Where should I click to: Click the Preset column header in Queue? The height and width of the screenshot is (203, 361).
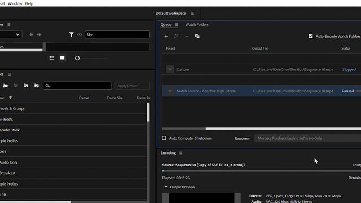point(170,48)
